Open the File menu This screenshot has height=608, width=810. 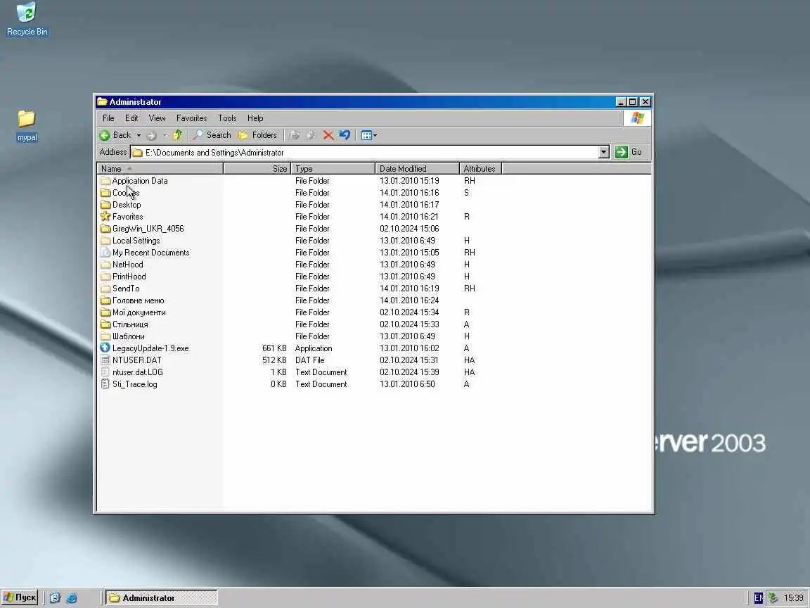pos(108,118)
